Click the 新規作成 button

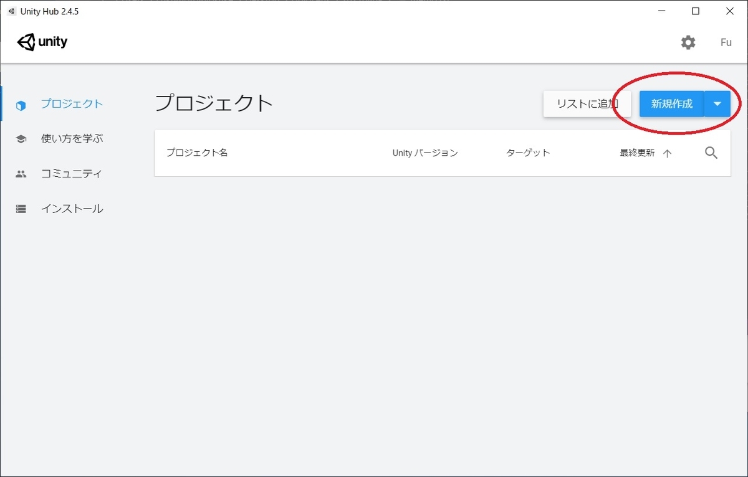pos(670,104)
